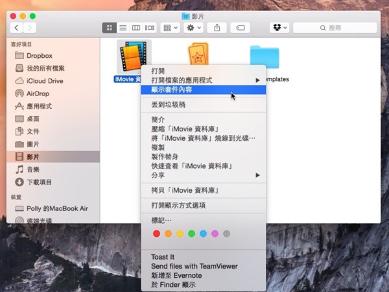Apply the blue tag color

pos(203,234)
